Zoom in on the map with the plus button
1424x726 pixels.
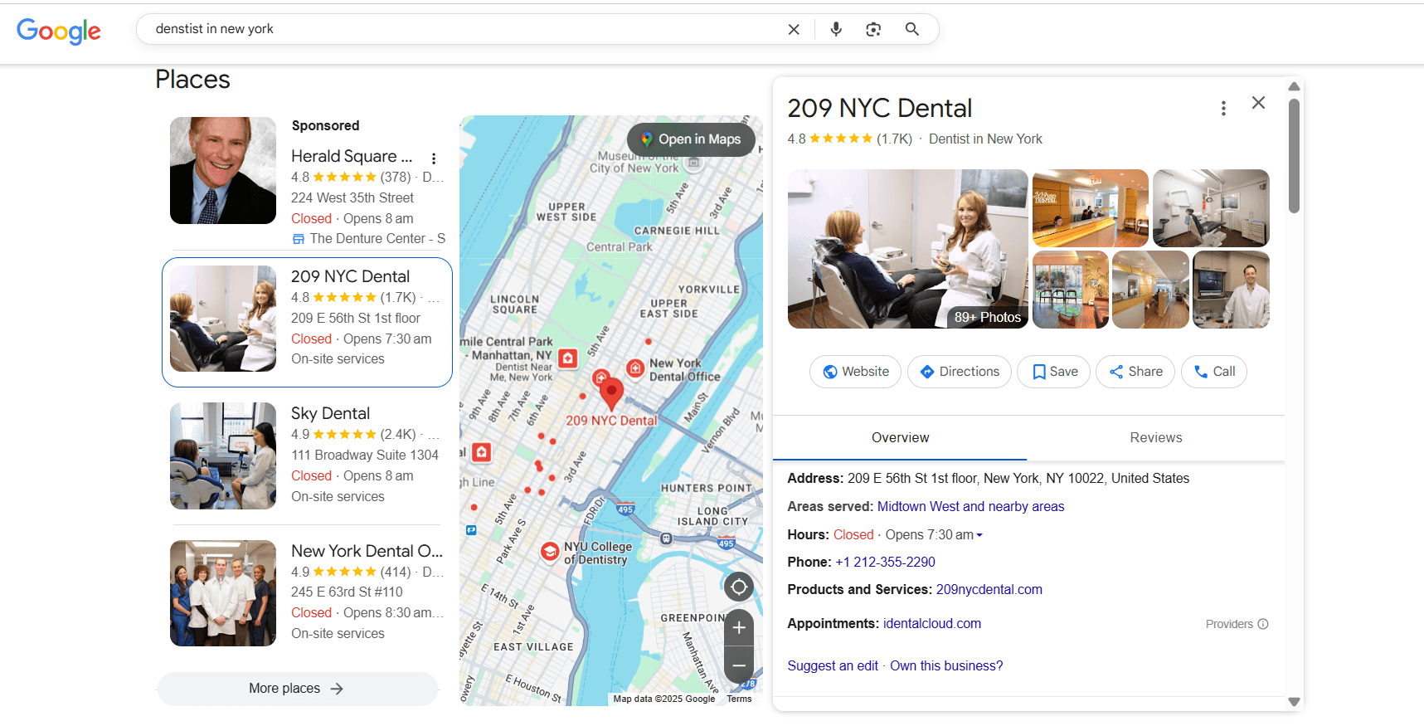(739, 628)
